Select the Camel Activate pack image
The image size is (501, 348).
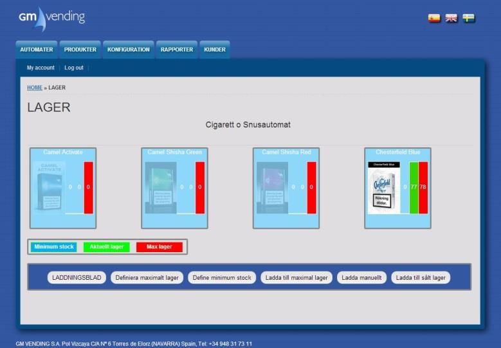pyautogui.click(x=50, y=188)
